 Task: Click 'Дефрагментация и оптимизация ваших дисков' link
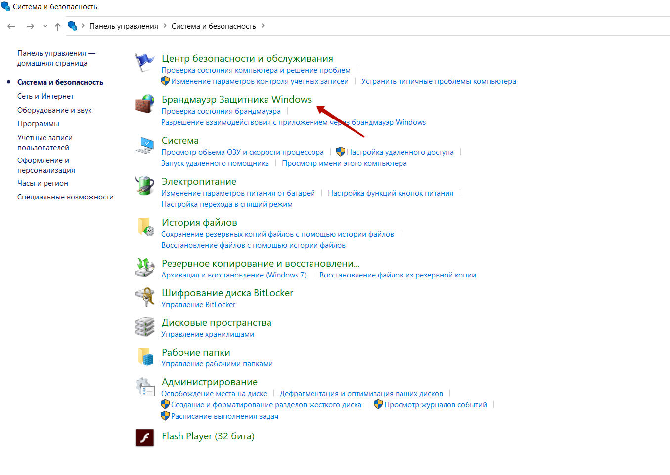(361, 394)
